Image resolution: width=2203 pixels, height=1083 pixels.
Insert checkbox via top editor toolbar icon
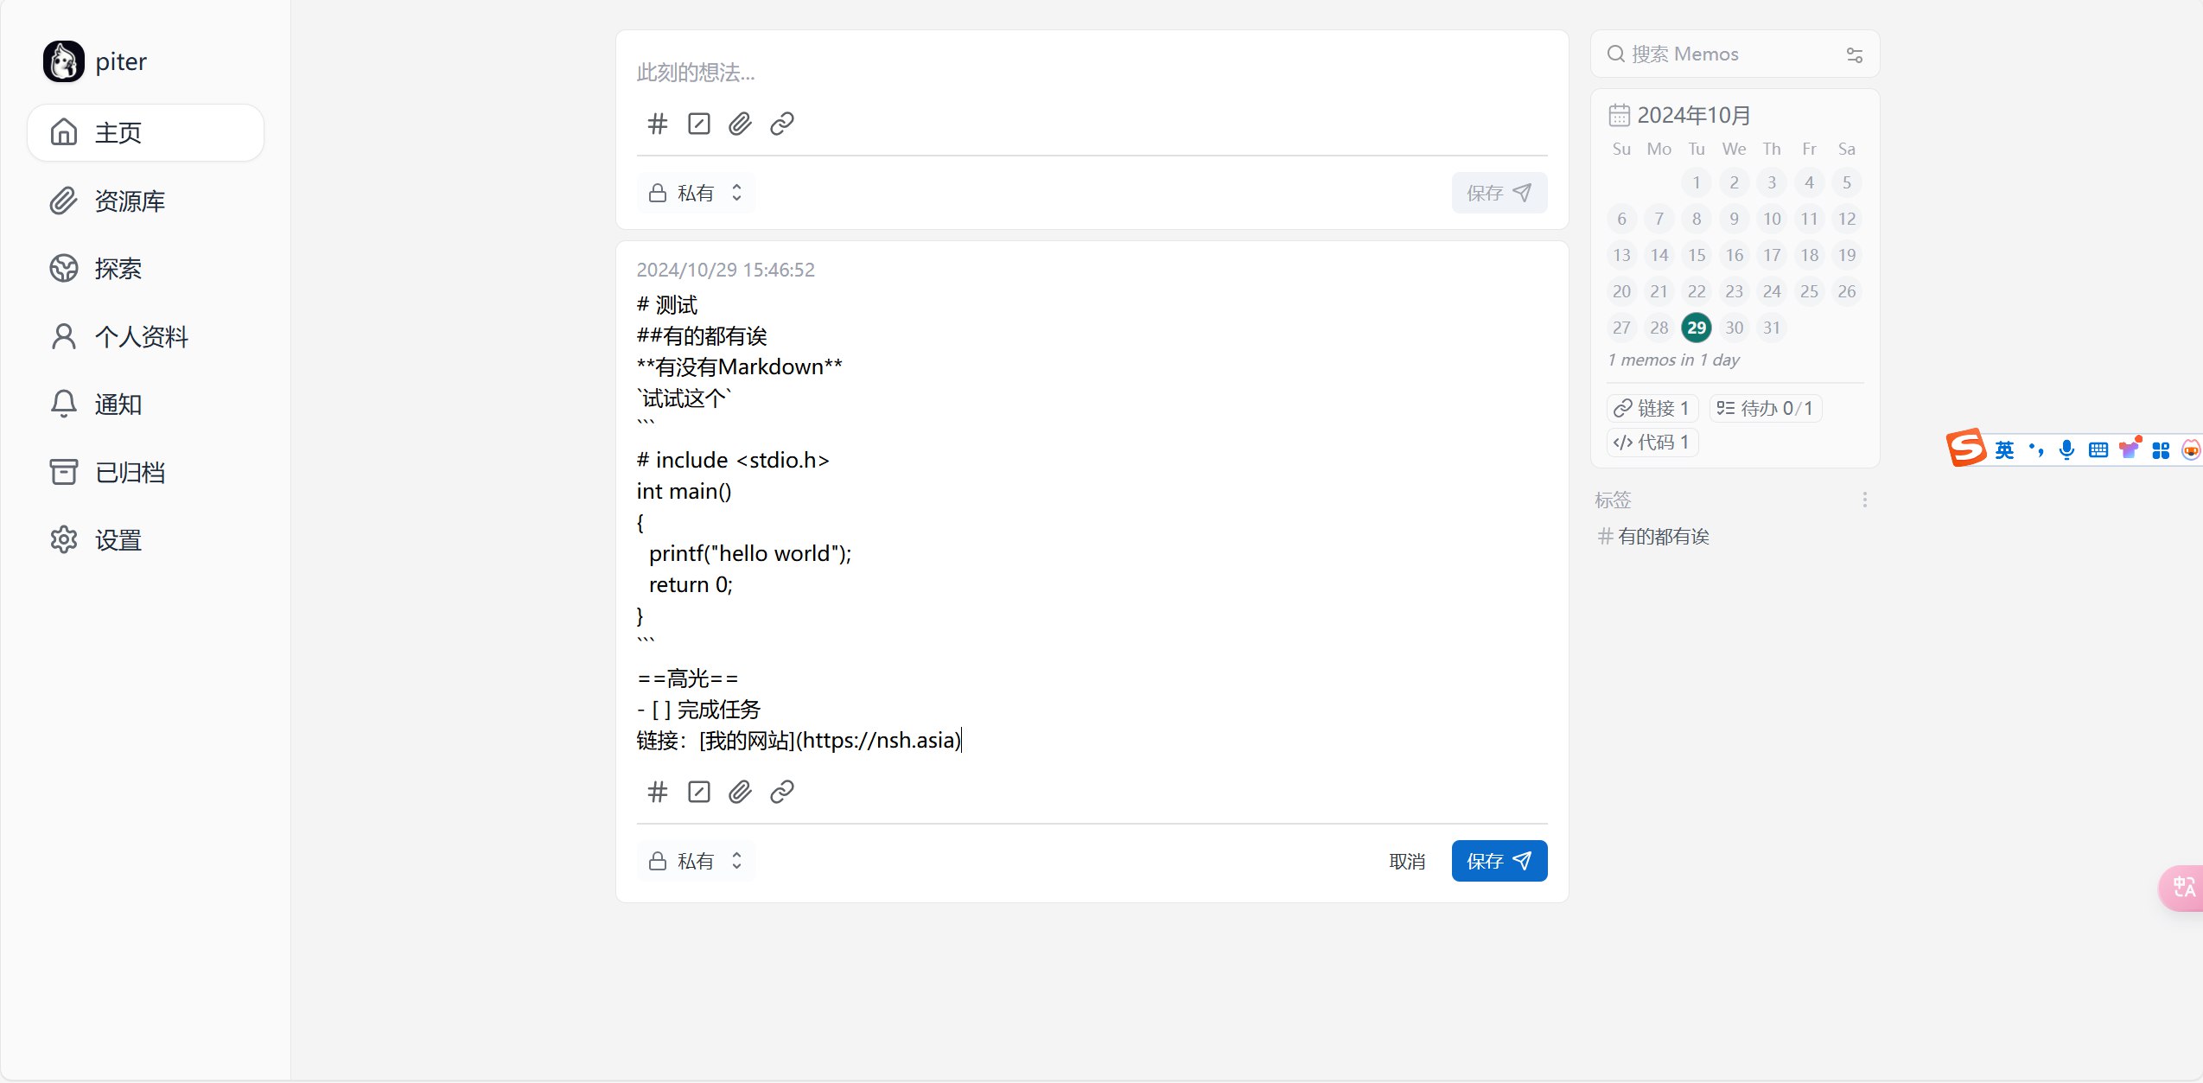pos(698,124)
